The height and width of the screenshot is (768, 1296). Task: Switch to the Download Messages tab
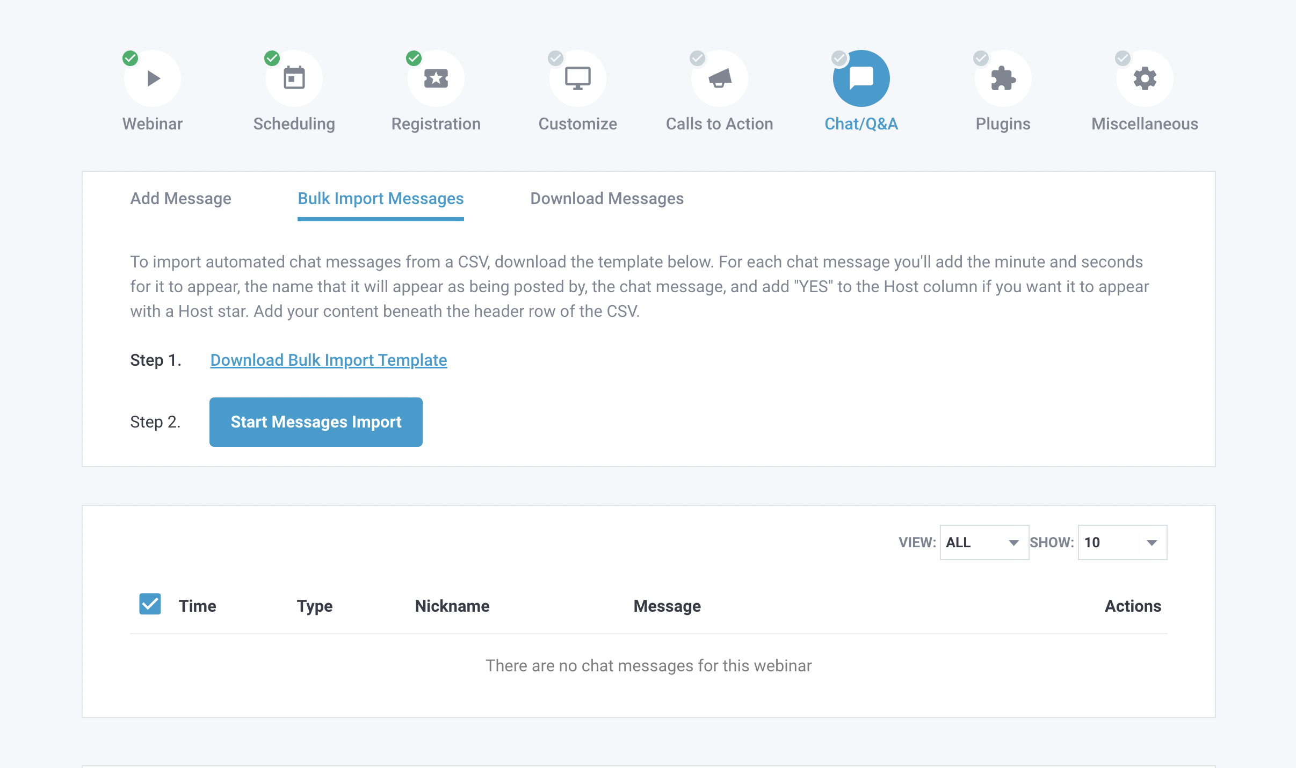click(607, 199)
